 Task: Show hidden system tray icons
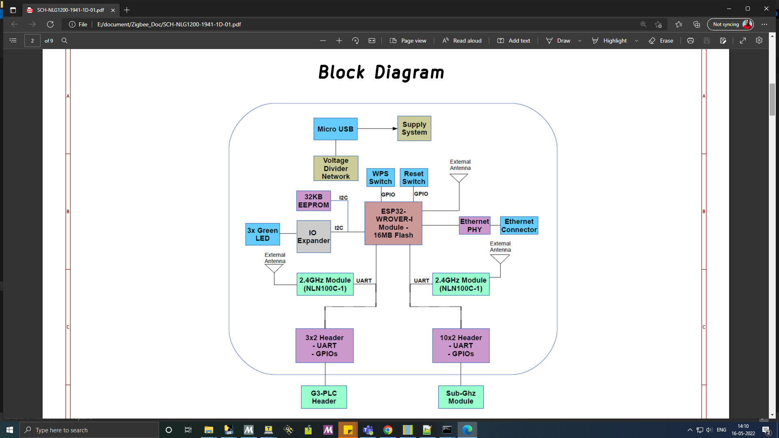(690, 430)
